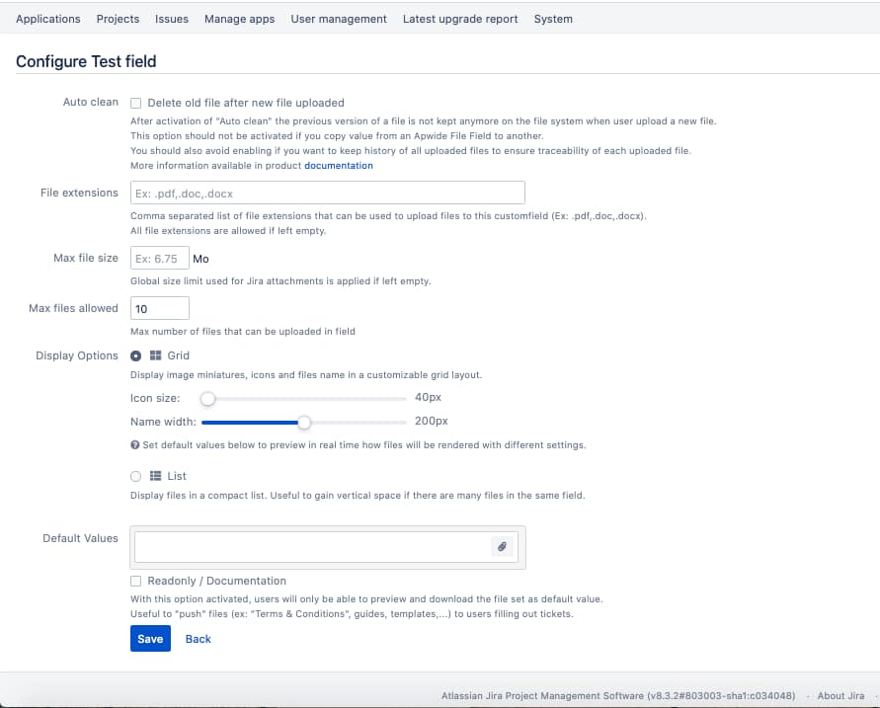The width and height of the screenshot is (880, 708).
Task: Click the Grid layout icon
Action: [x=153, y=355]
